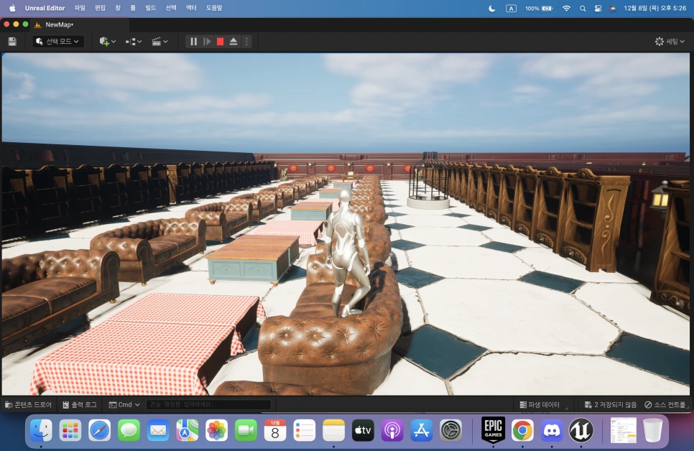The width and height of the screenshot is (694, 451).
Task: Open the play options three-dot menu
Action: click(246, 41)
